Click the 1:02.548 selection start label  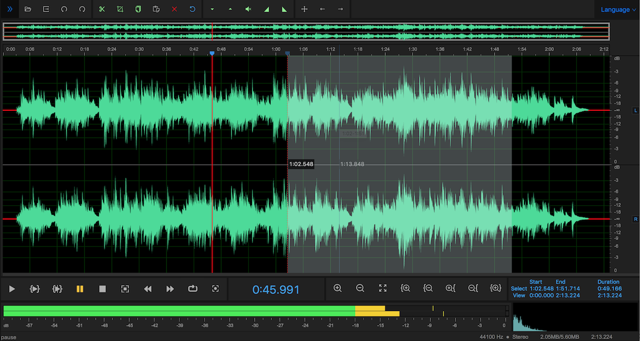click(301, 164)
